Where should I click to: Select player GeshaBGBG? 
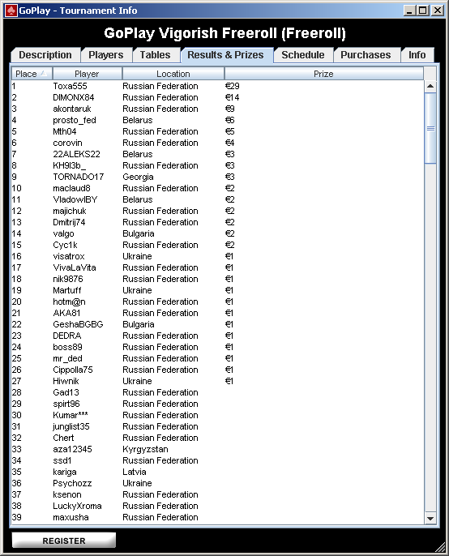point(78,324)
